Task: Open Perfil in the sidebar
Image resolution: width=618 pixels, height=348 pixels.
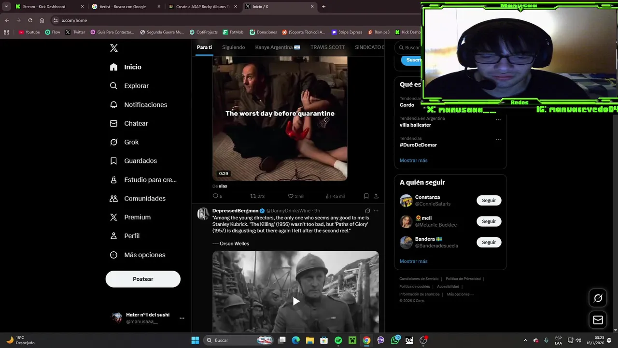Action: 125,236
